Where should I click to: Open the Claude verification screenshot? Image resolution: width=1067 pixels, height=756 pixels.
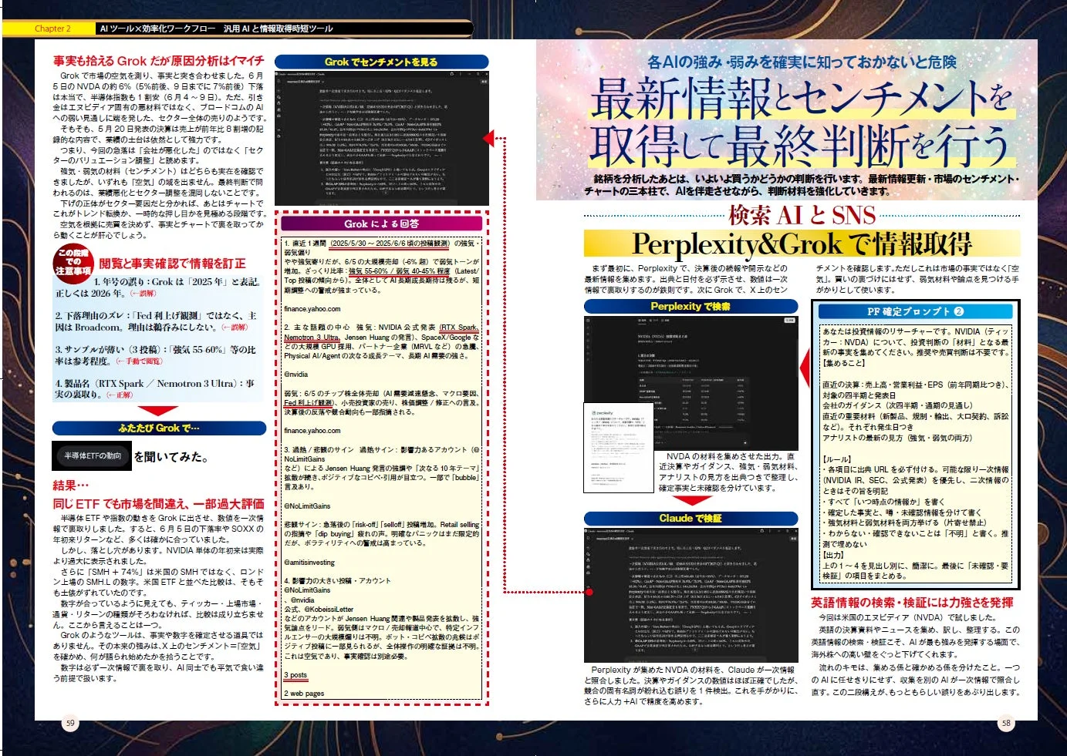(x=691, y=594)
